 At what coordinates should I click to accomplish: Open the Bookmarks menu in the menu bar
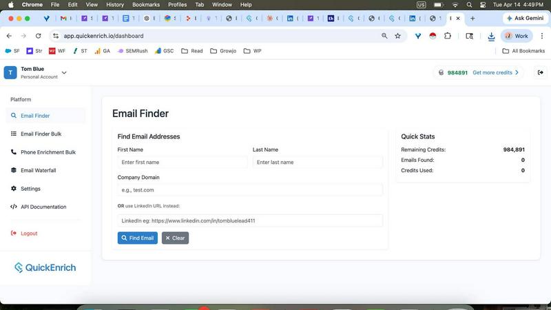tap(146, 5)
